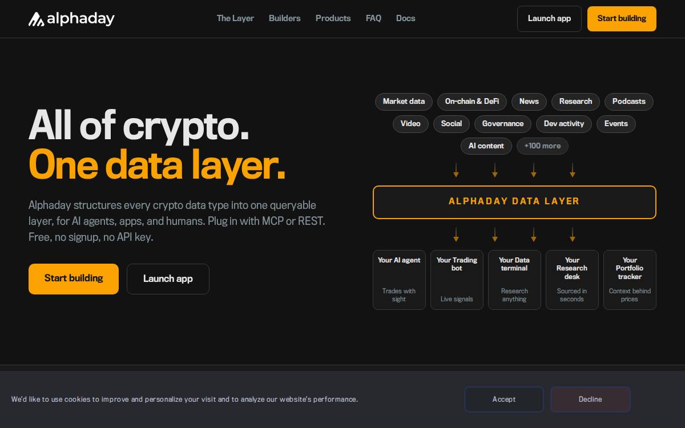
Task: Select the Governance chip
Action: [503, 124]
